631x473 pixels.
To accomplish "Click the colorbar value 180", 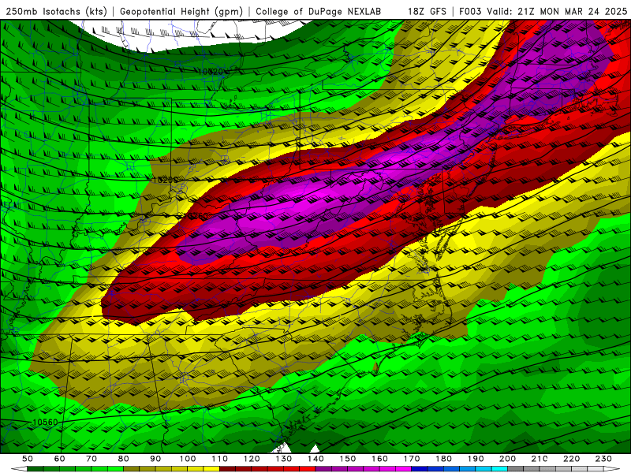I will (x=443, y=459).
